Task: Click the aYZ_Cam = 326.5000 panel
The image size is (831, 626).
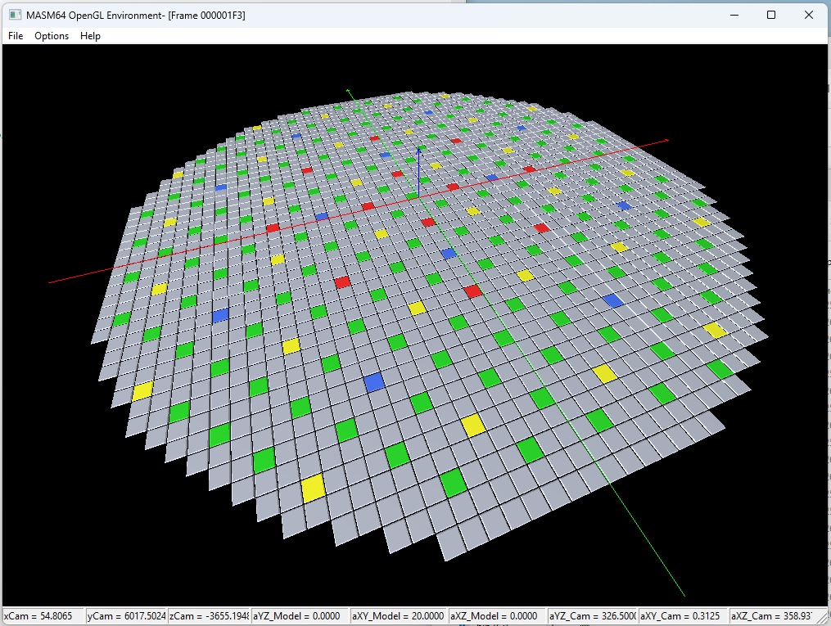Action: (592, 616)
